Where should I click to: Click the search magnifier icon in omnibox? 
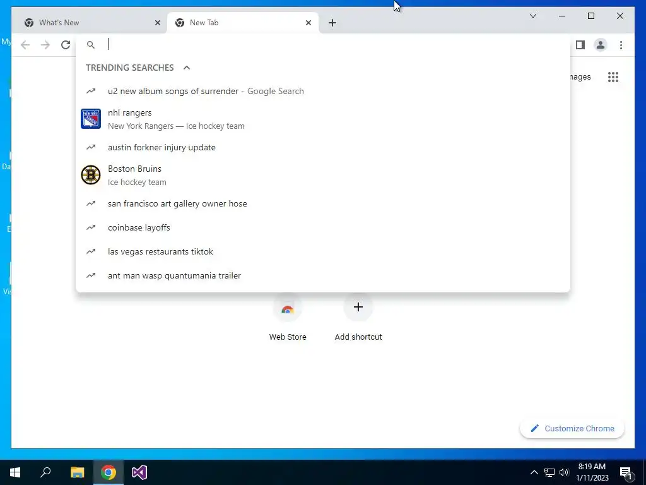click(91, 45)
